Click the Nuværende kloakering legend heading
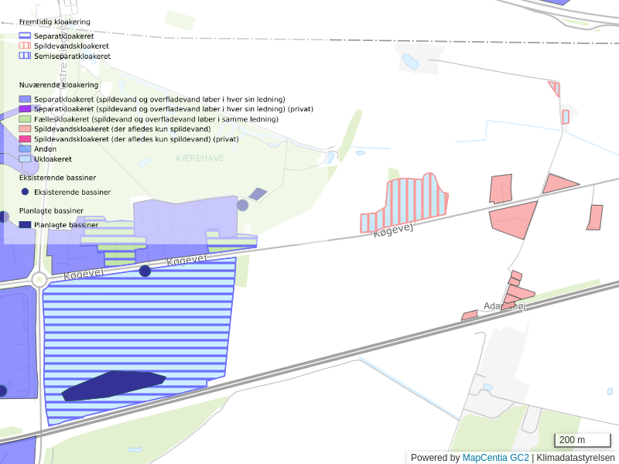The image size is (619, 464). pyautogui.click(x=59, y=84)
